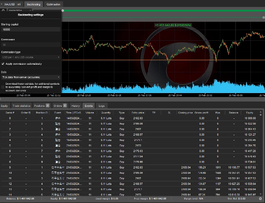265x203 pixels.
Task: Open the History tab
Action: [76, 106]
